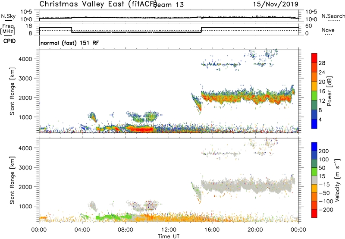Click the "12" label on the power colorbar
The height and width of the screenshot is (239, 345).
(x=322, y=101)
